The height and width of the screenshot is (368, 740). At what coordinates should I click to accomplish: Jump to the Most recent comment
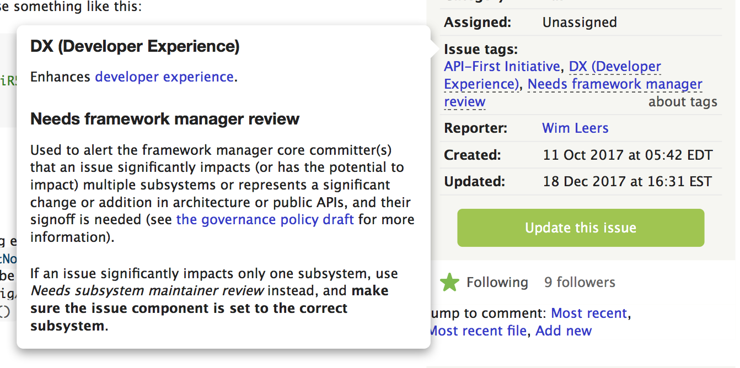click(589, 313)
